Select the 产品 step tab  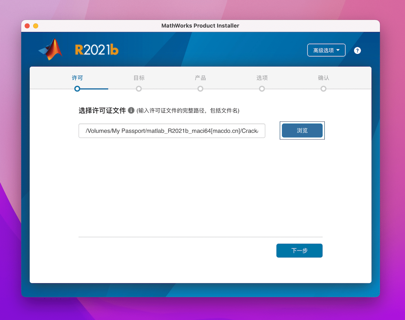tap(200, 78)
